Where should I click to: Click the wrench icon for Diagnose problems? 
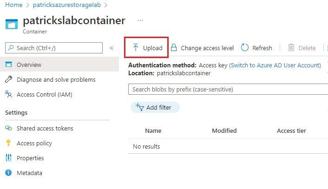coord(8,79)
